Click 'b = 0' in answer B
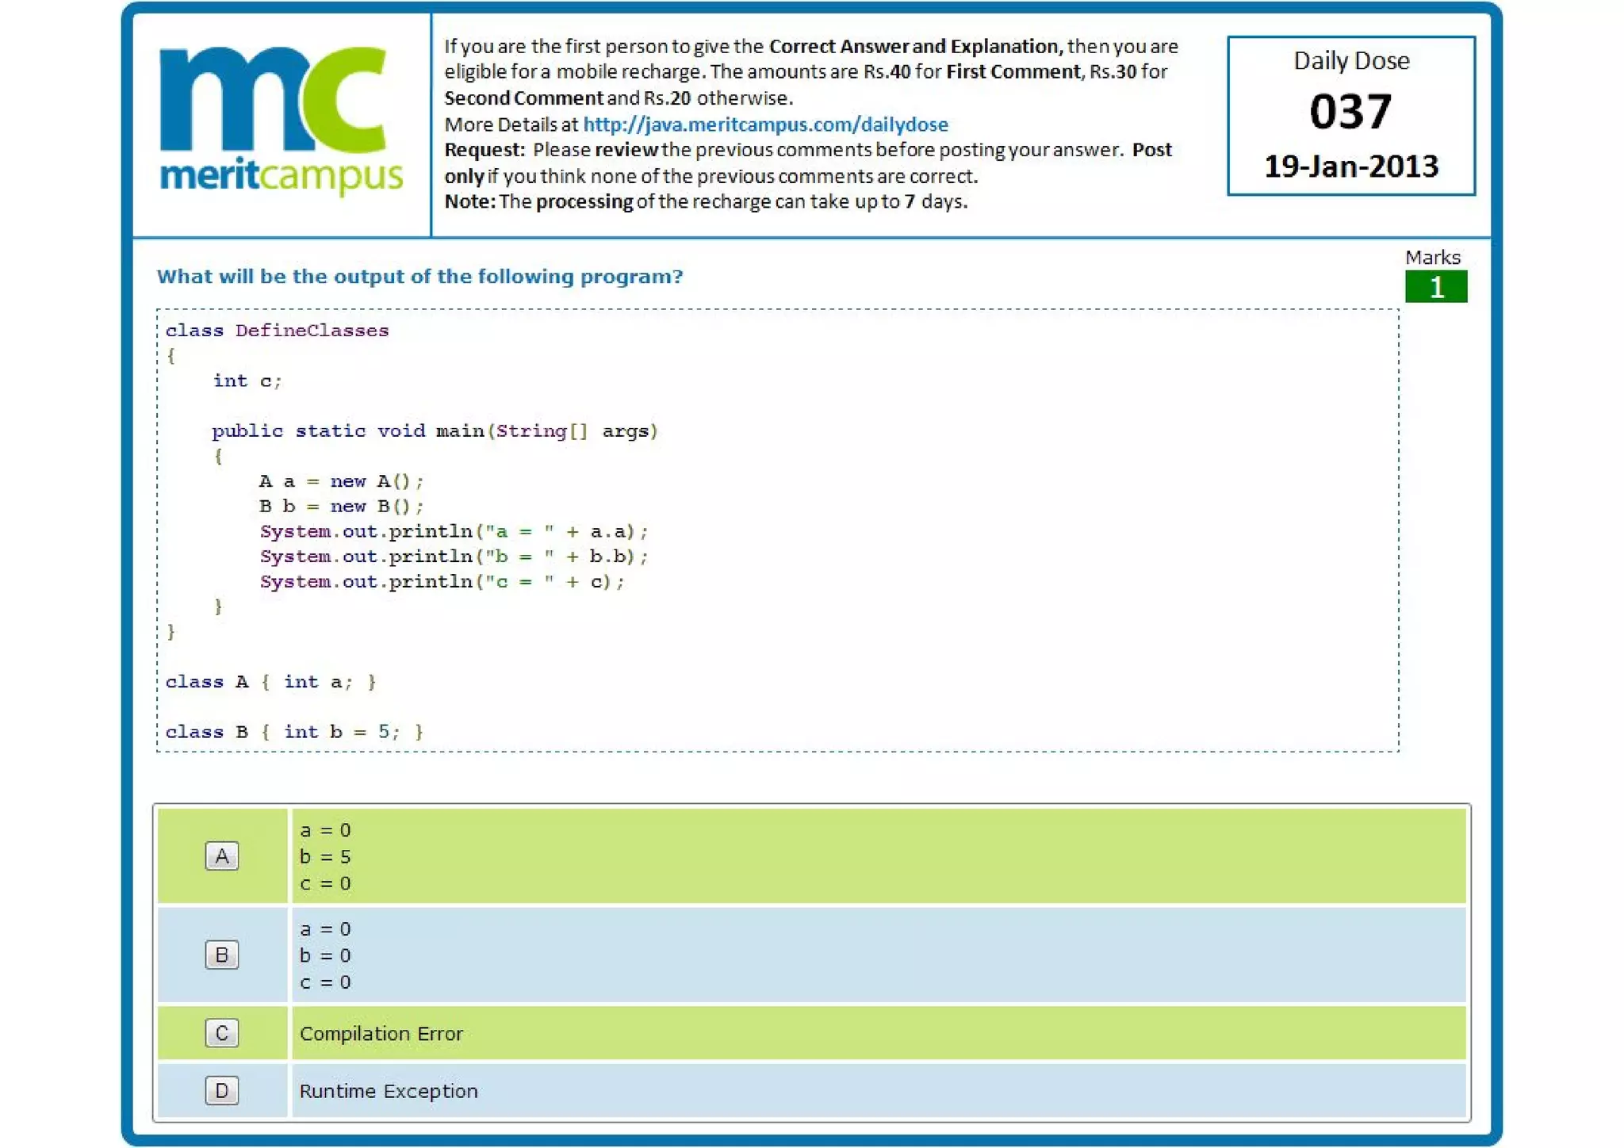 pos(325,955)
